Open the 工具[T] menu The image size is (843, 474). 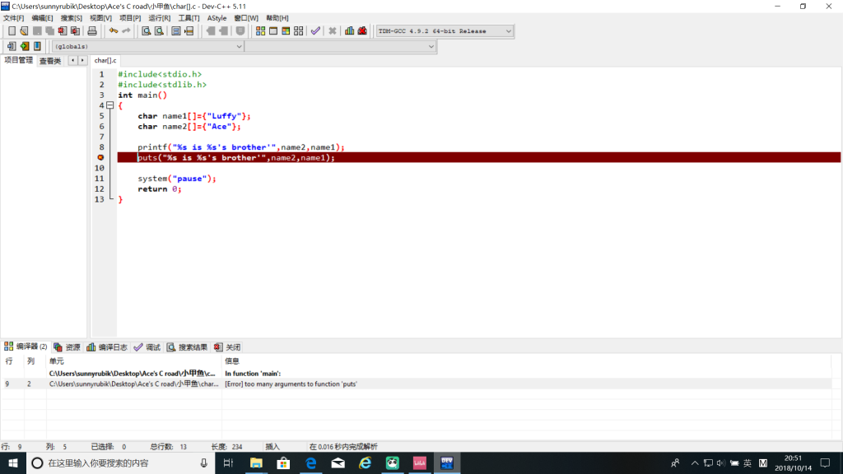pyautogui.click(x=189, y=18)
